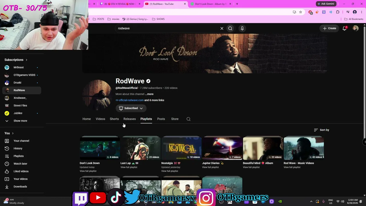Viewport: 366px width, 206px height.
Task: Switch to the Don't Look Down browser tab
Action: [x=211, y=4]
